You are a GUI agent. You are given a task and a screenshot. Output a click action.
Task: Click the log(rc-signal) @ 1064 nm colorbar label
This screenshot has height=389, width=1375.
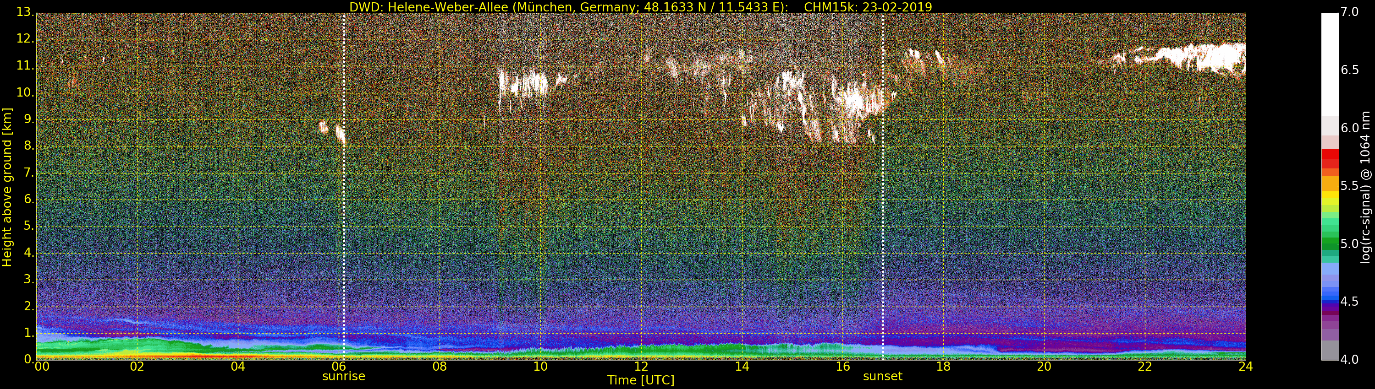[x=1365, y=187]
